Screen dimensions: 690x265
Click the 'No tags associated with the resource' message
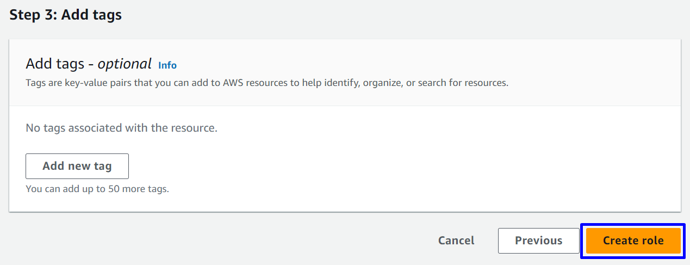point(121,128)
